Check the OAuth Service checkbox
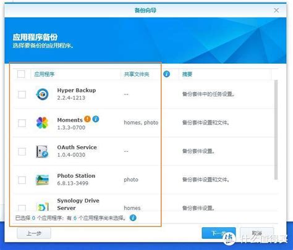 point(22,152)
